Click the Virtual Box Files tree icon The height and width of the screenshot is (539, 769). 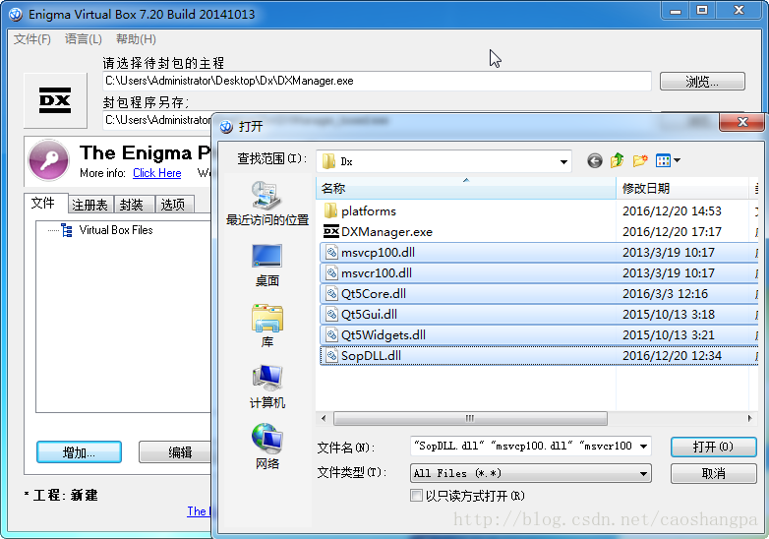[x=67, y=230]
